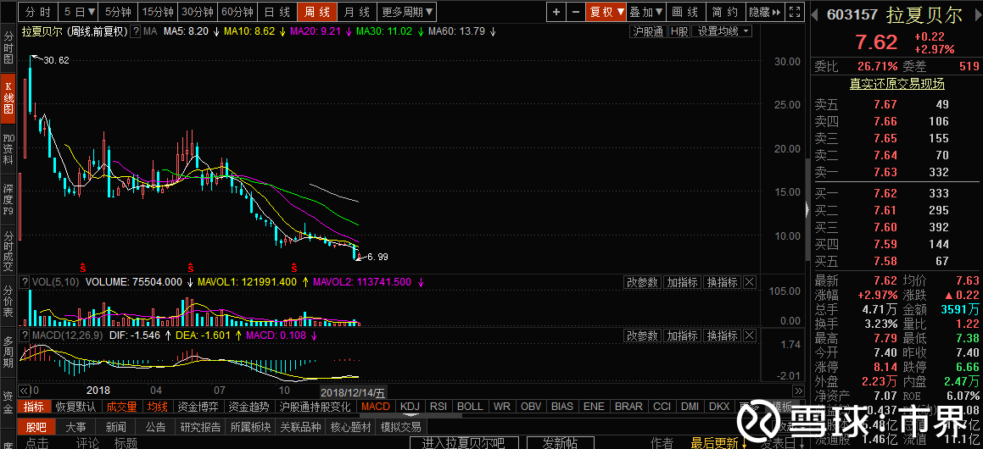
Task: Open the 大事 tab
Action: (75, 427)
